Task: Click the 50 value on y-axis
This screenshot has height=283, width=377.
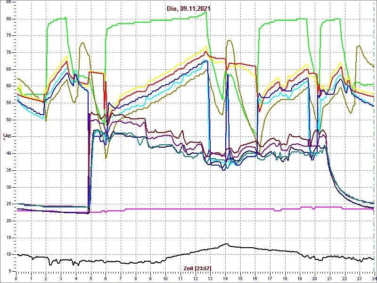Action: (x=8, y=120)
